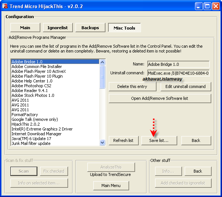The height and width of the screenshot is (197, 222).
Task: Click Back in the Other stuff group
Action: 198,171
